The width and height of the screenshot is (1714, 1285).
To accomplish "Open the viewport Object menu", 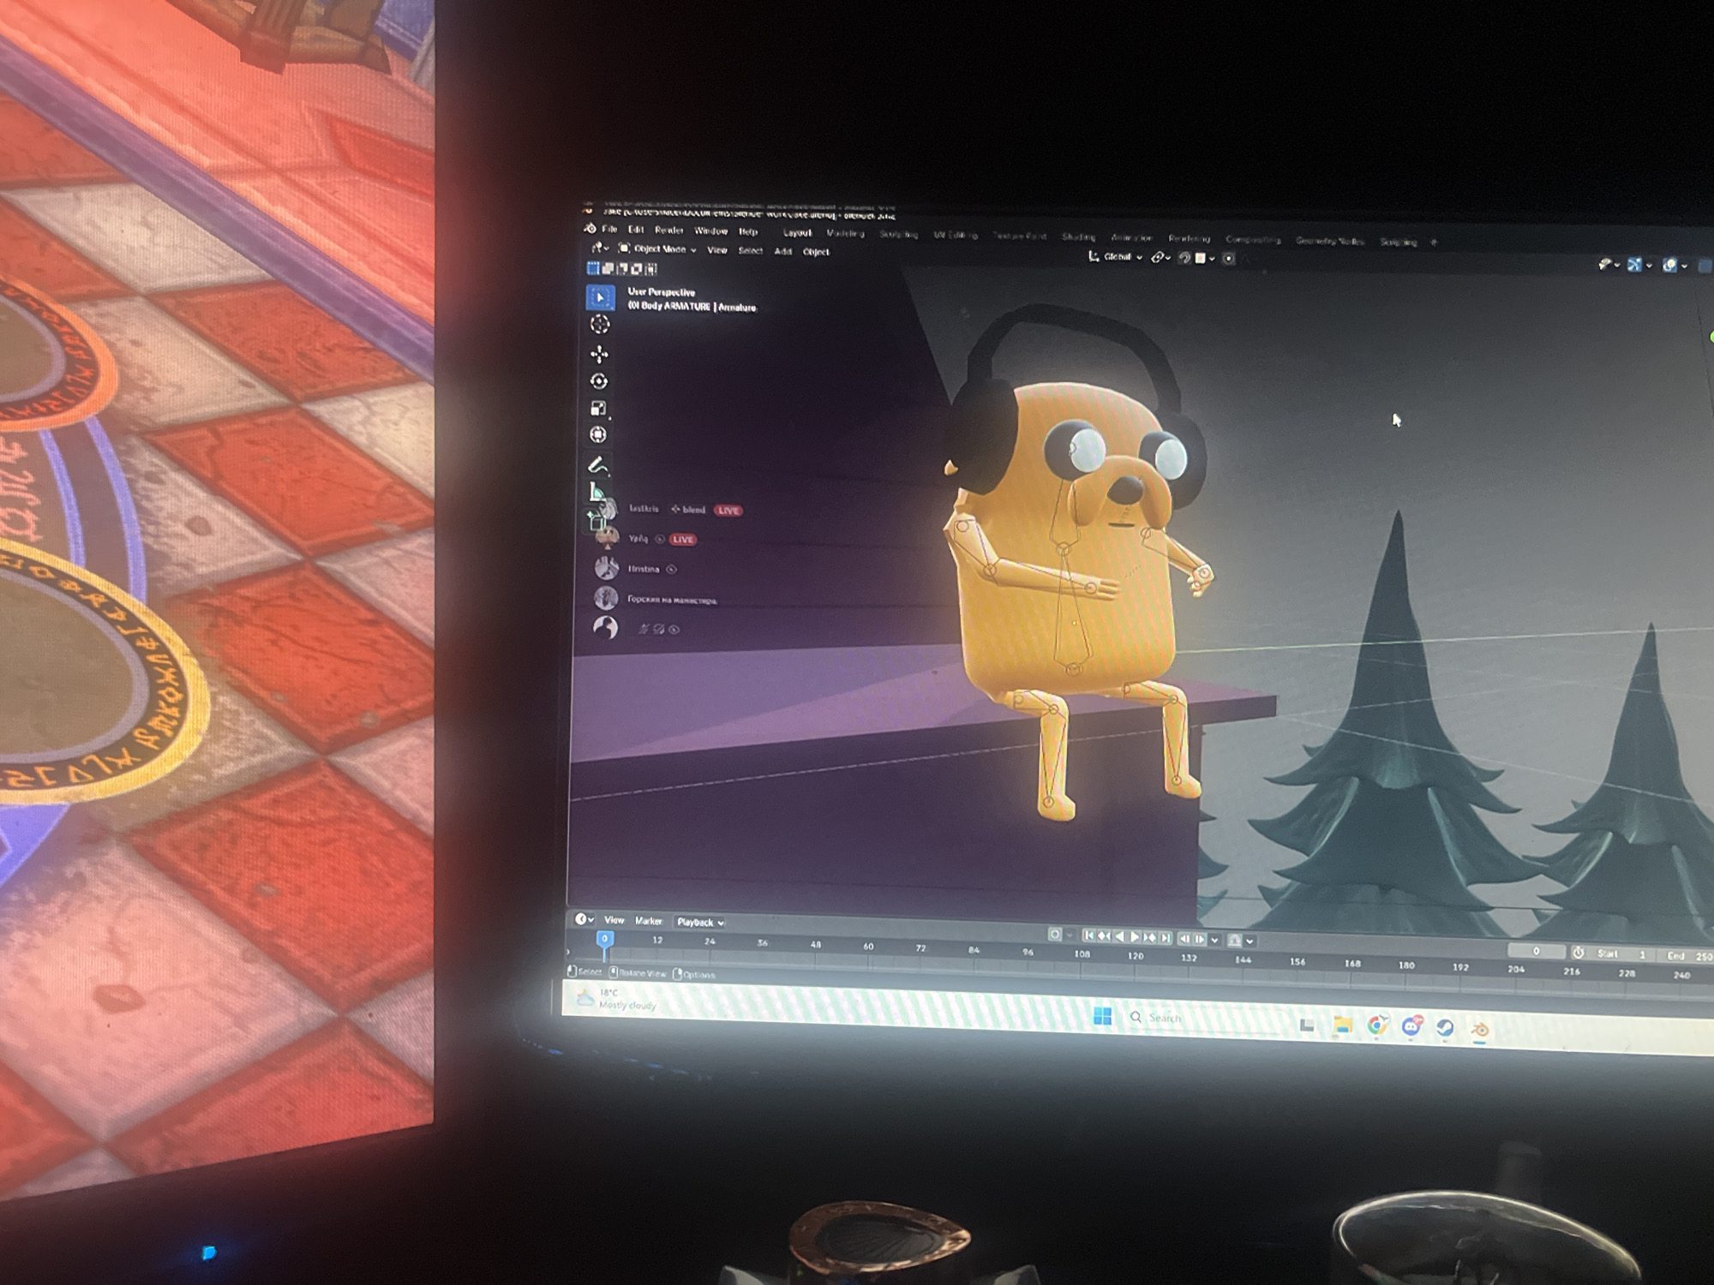I will coord(815,251).
